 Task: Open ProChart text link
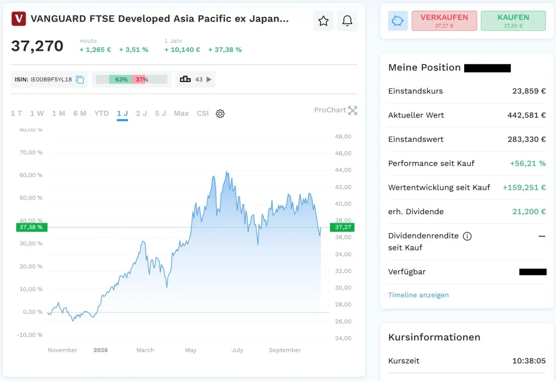tap(330, 110)
